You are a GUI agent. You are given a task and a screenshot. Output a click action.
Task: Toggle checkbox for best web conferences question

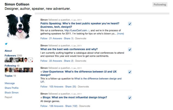tap(130, 49)
